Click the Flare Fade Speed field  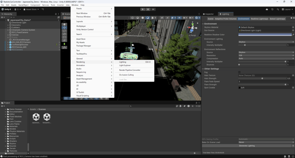pos(266,82)
